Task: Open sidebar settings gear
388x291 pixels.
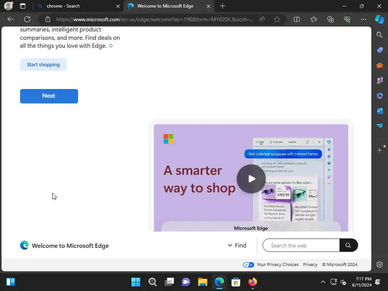Action: (380, 264)
